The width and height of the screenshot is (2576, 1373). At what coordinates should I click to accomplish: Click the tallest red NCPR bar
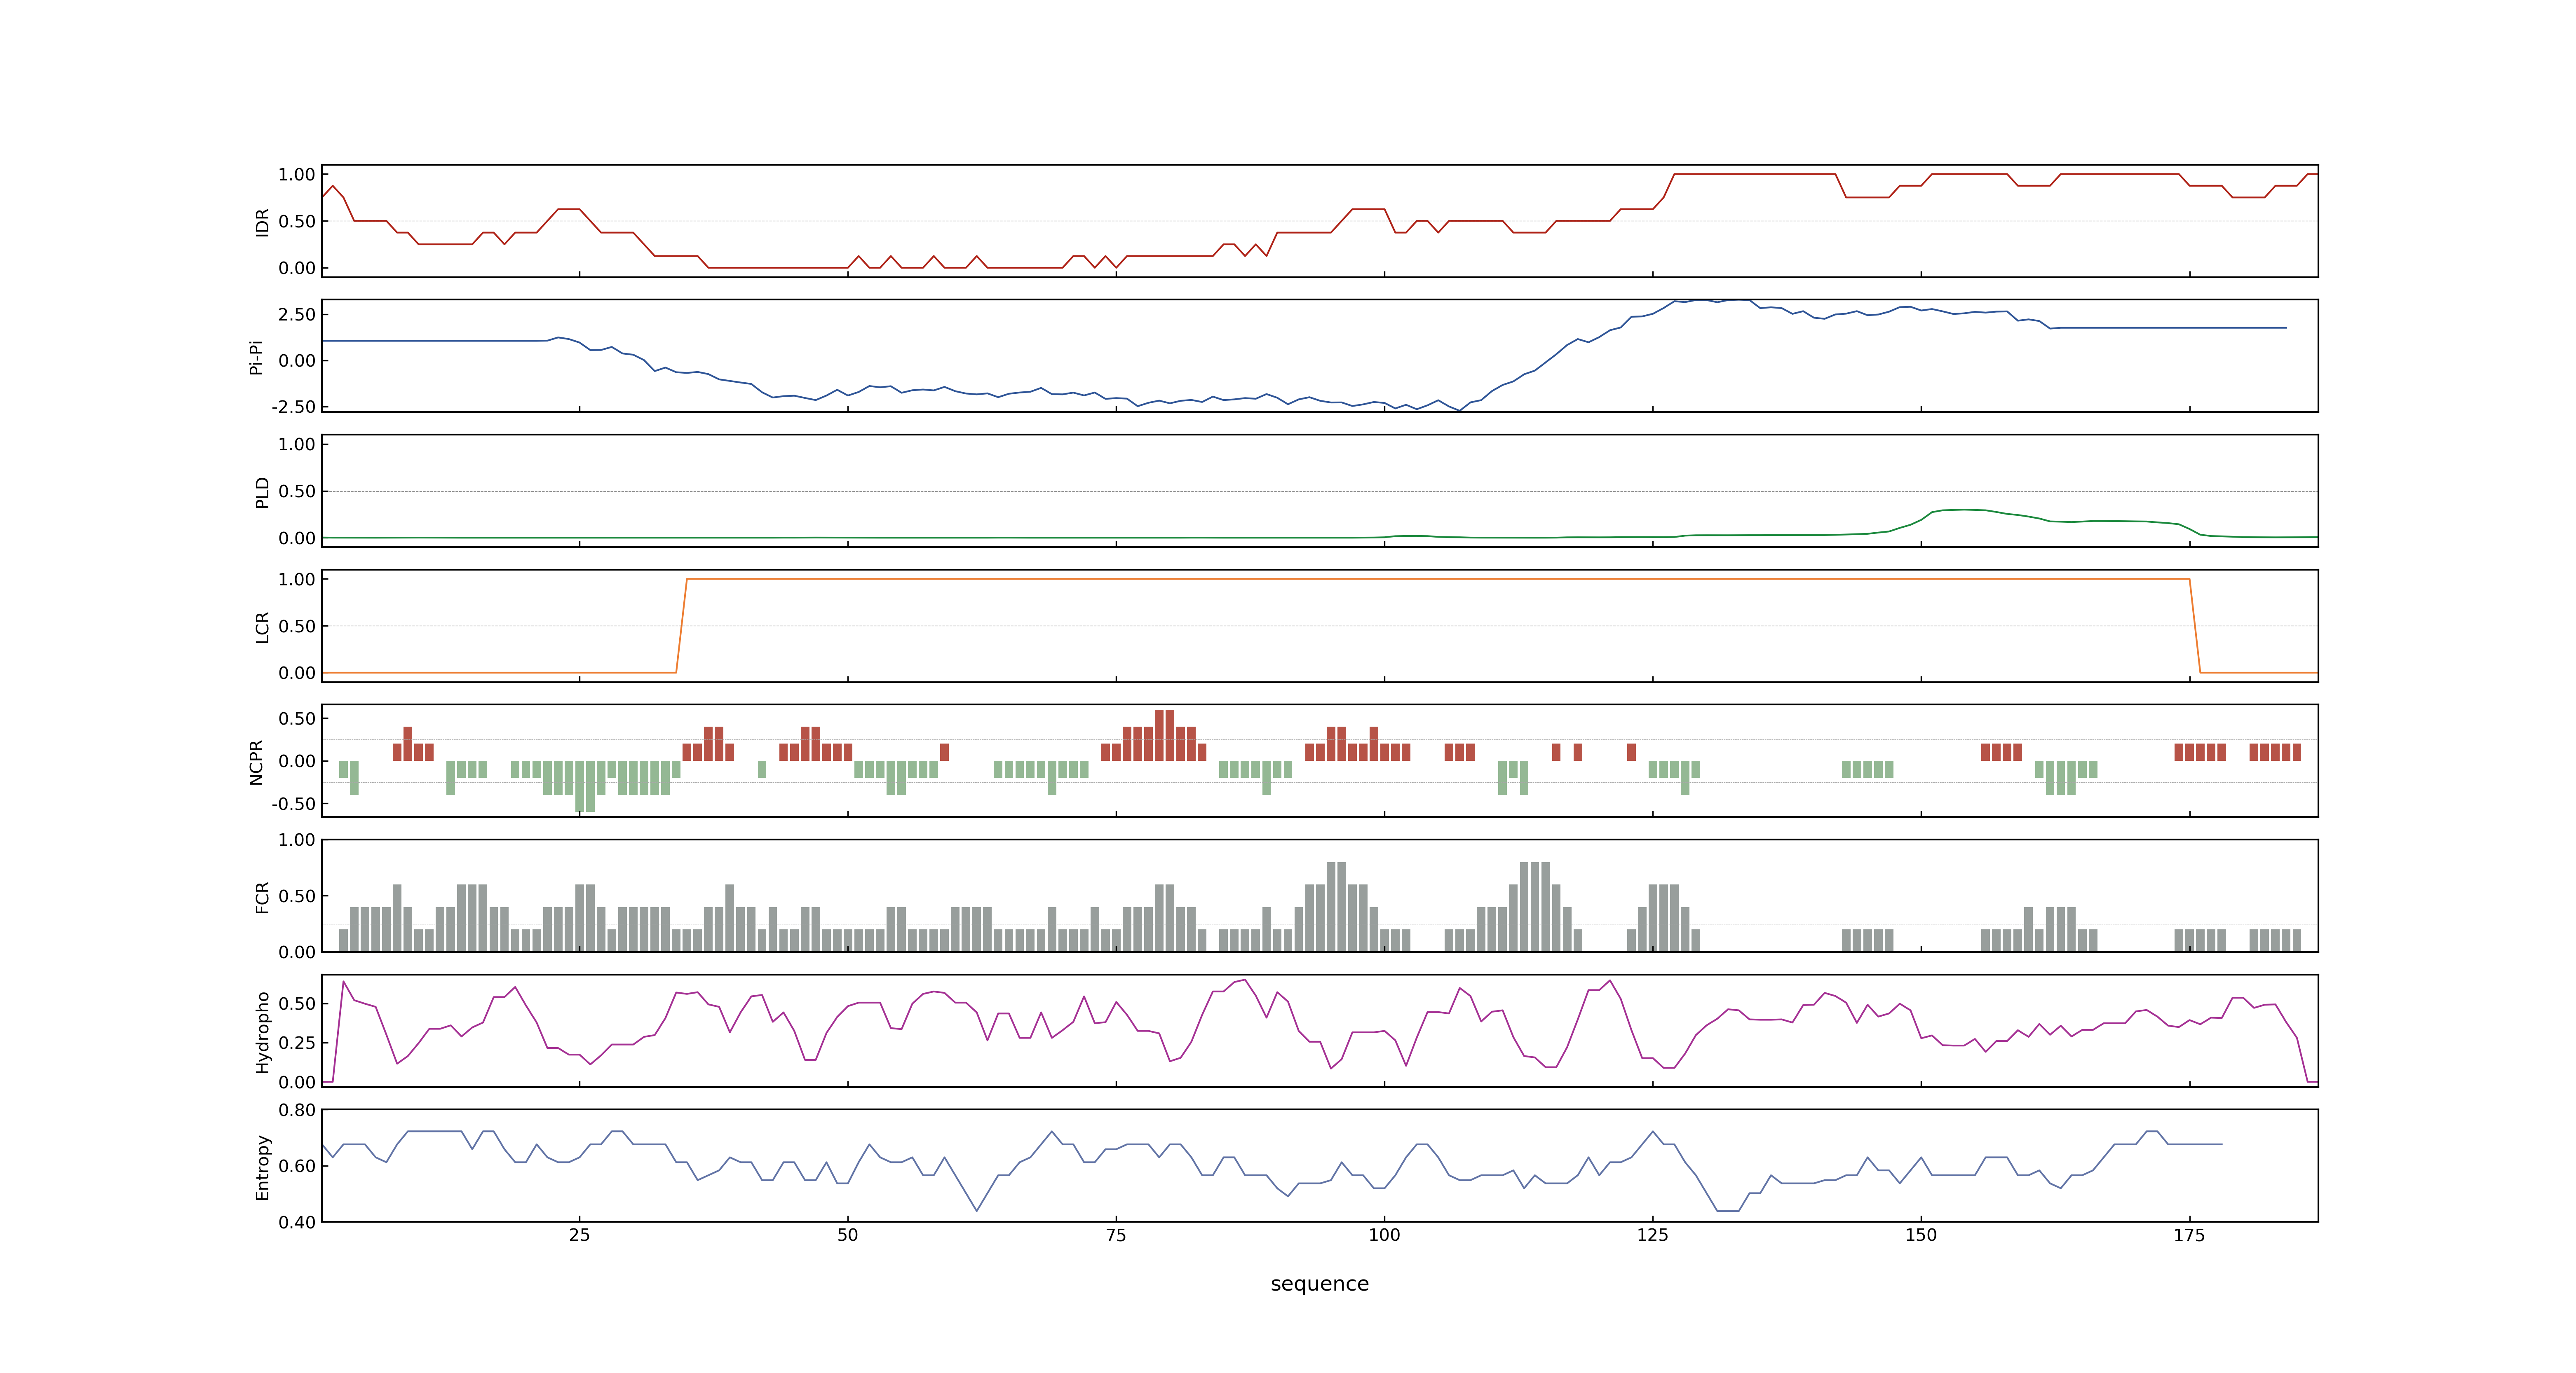click(x=1164, y=735)
